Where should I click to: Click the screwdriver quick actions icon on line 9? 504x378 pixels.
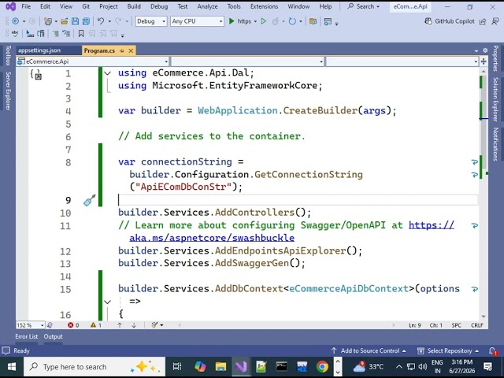coord(90,200)
